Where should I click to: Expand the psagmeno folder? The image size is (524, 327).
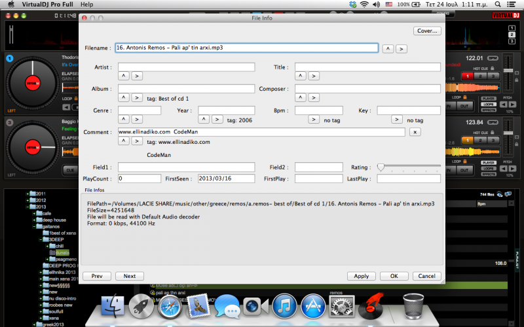click(x=47, y=259)
